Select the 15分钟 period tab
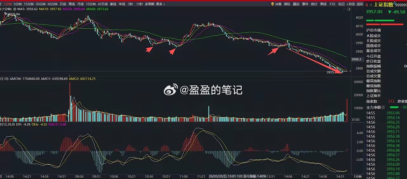Image resolution: width=407 pixels, height=179 pixels. pyautogui.click(x=29, y=4)
